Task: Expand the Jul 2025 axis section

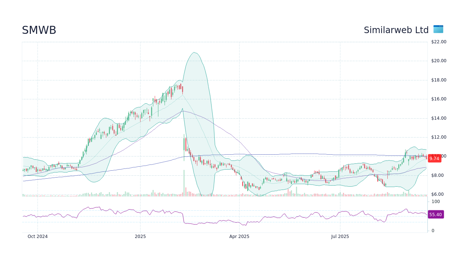Action: point(340,236)
